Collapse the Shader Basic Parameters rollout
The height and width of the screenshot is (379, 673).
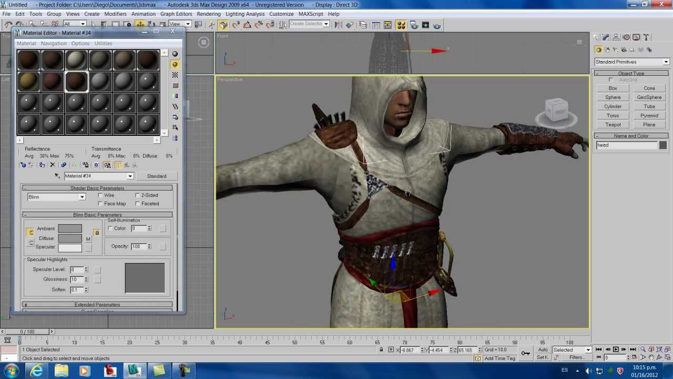pyautogui.click(x=97, y=188)
